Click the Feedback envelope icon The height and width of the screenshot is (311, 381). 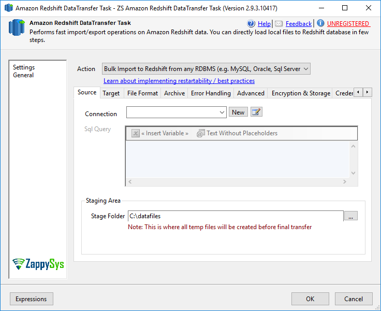[x=279, y=24]
